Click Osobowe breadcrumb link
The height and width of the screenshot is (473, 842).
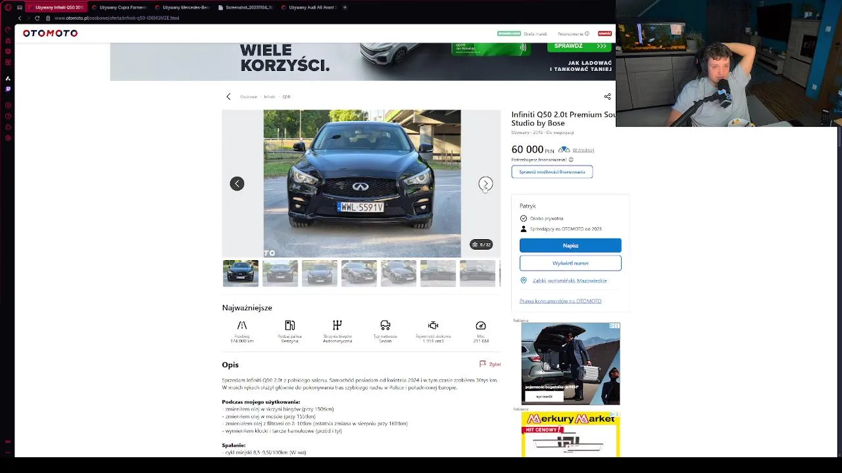point(249,97)
